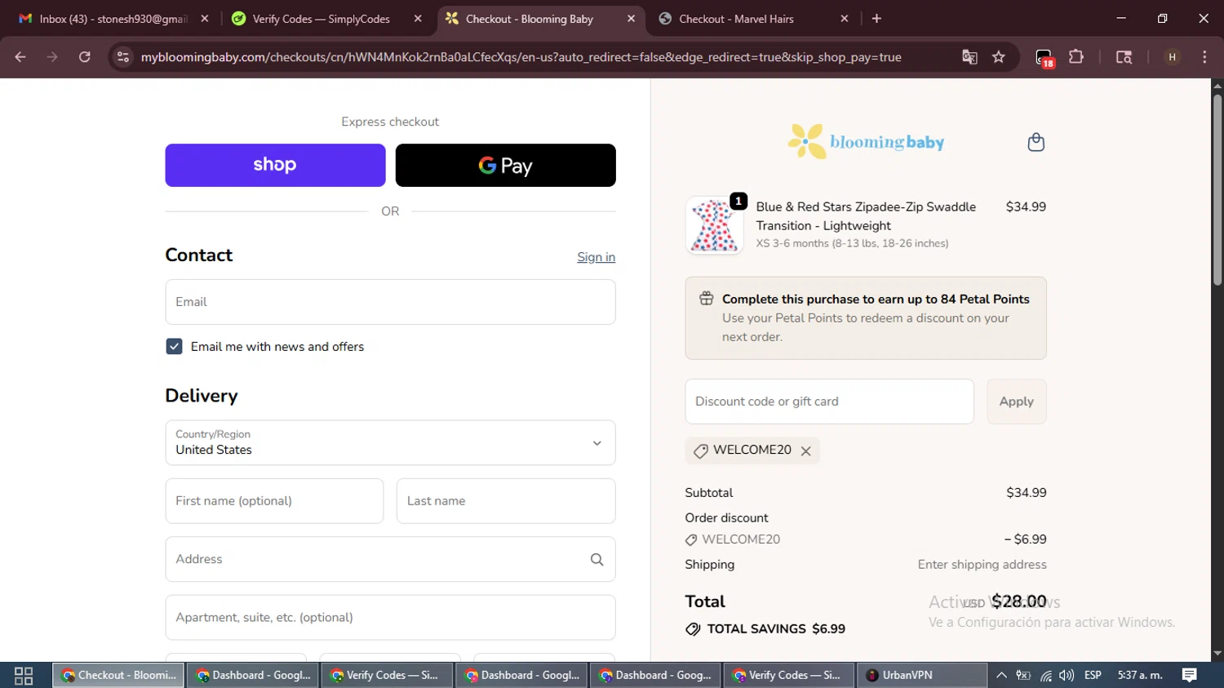
Task: Click the Petal Points gift icon
Action: pyautogui.click(x=707, y=299)
